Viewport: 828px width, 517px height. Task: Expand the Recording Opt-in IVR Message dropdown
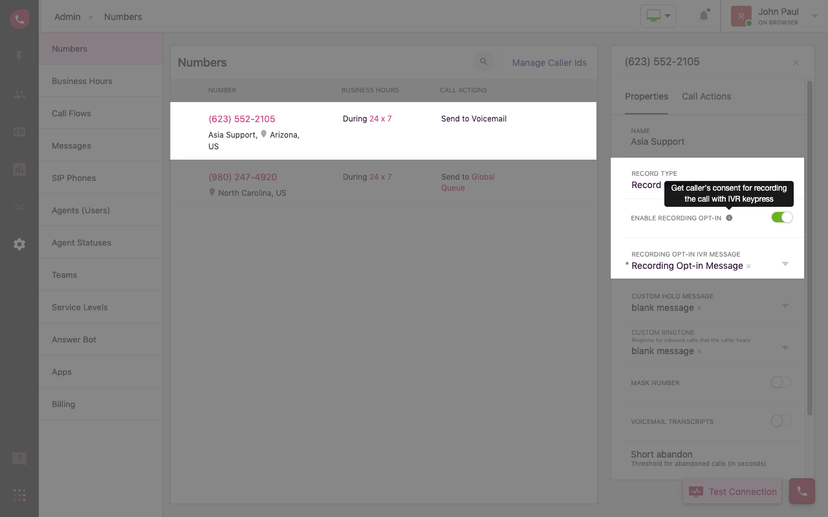pyautogui.click(x=785, y=264)
